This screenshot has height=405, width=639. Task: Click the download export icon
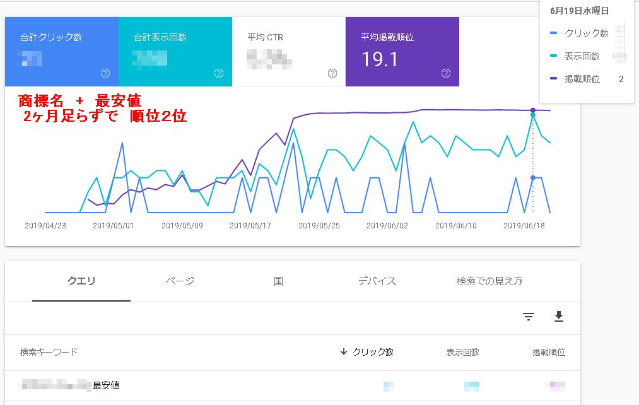point(558,317)
